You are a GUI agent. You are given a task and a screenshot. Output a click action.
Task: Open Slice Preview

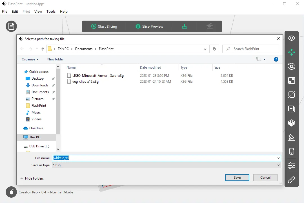pos(149,26)
